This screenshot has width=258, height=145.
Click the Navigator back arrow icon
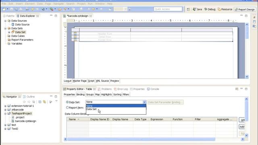24,102
